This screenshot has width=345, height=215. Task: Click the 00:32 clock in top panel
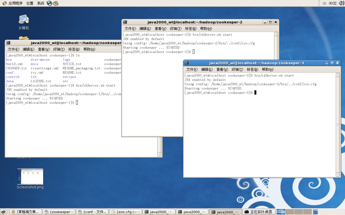pyautogui.click(x=333, y=3)
